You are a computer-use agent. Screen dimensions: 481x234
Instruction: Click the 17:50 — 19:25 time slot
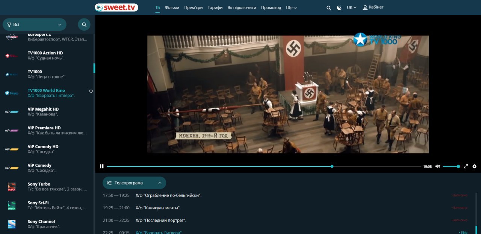coord(116,195)
